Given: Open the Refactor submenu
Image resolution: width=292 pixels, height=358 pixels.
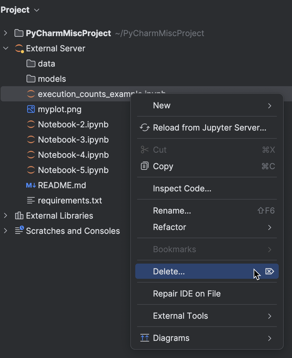Looking at the screenshot, I should point(170,227).
